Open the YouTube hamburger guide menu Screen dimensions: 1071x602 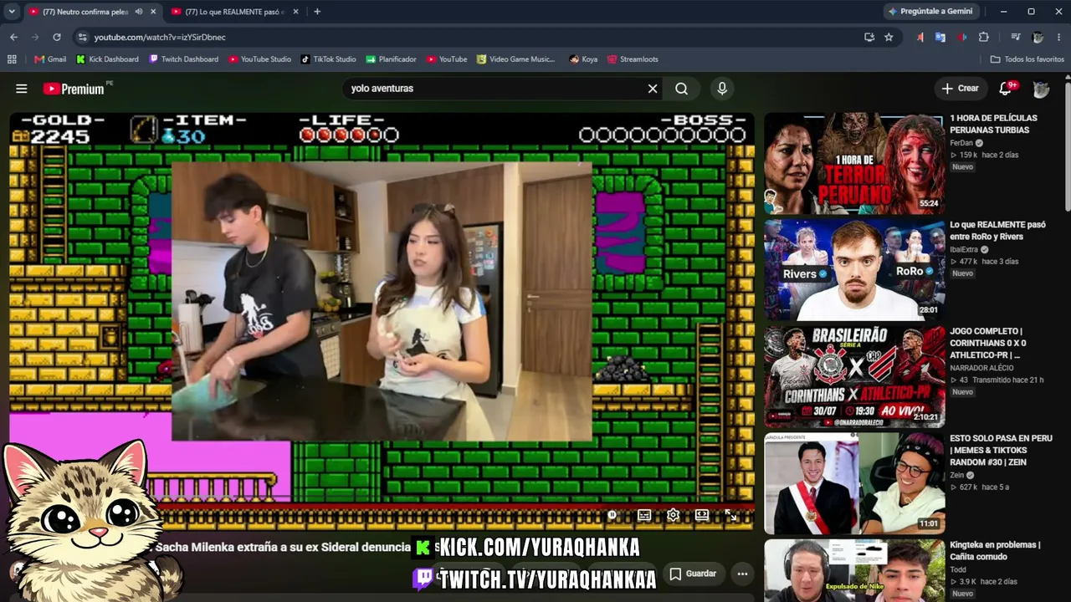(x=22, y=89)
